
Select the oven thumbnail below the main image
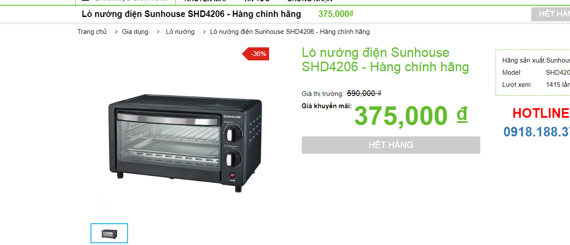(109, 233)
